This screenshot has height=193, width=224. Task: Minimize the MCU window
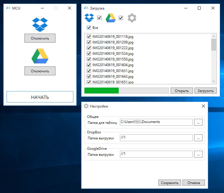[42, 8]
